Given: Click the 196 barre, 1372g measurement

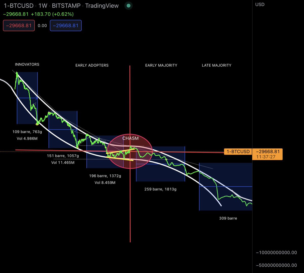Looking at the screenshot, I should coord(105,176).
